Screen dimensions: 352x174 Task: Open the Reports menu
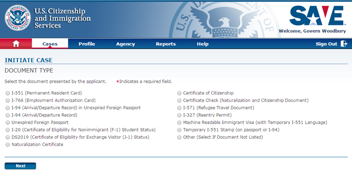(x=166, y=44)
